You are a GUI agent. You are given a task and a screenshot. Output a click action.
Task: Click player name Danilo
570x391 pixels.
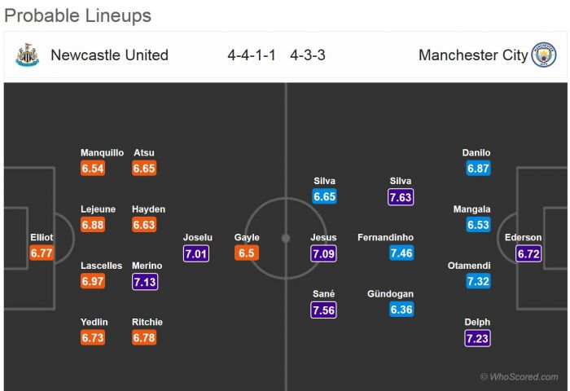(x=476, y=152)
